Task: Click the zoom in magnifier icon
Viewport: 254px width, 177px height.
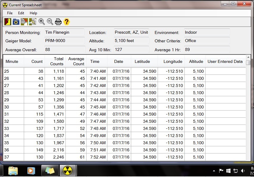Action: tap(42, 22)
